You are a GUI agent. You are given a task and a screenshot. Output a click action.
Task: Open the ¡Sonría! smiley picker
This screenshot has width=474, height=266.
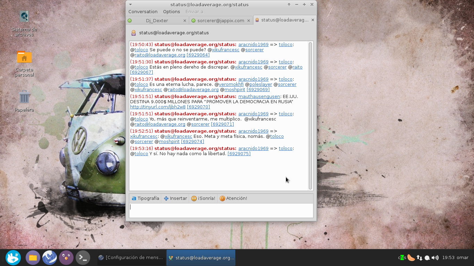click(203, 198)
